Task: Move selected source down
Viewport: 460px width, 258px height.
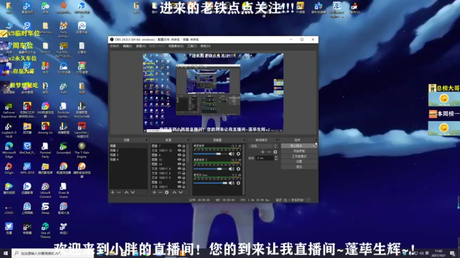Action: click(181, 192)
